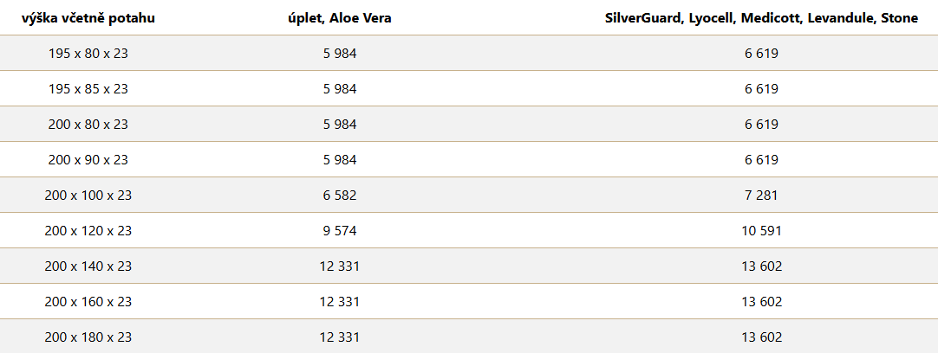Click the "SilverGuard, Lyocell, Medicott, Levandule, Stone" header
The width and height of the screenshot is (938, 353).
[x=761, y=17]
